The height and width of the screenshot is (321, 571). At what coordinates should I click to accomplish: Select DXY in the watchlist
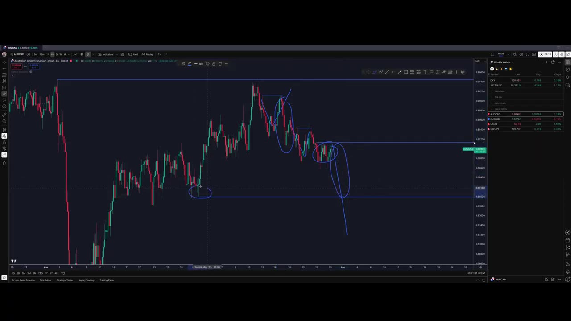[525, 80]
